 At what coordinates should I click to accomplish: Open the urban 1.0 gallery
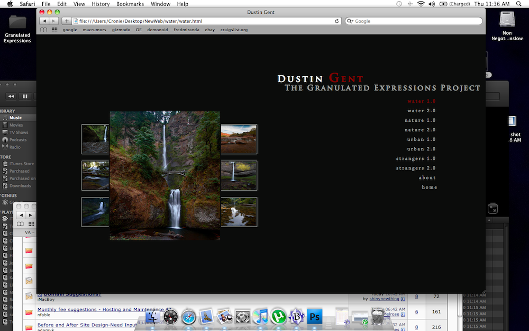tap(422, 139)
